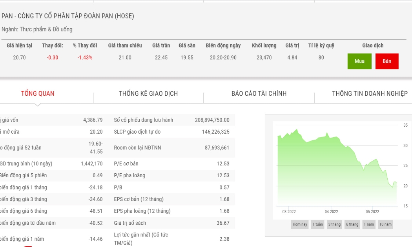Select the 6 tháng chart range

tap(352, 224)
